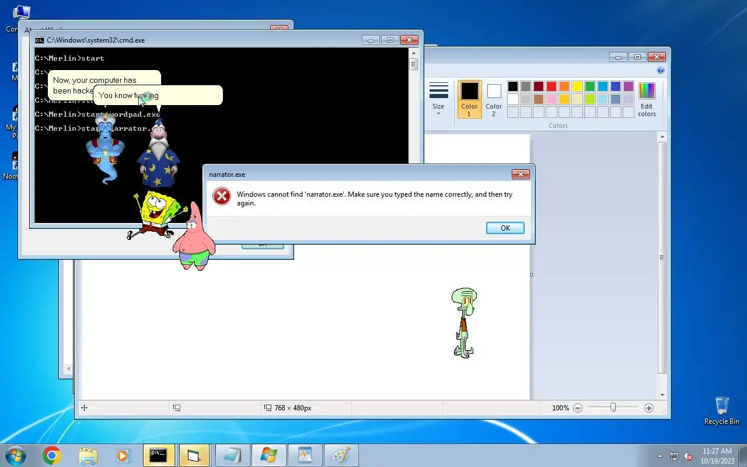Pick the pink swatch in Paint palette

coord(551,99)
